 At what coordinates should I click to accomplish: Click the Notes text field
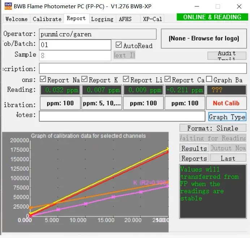click(122, 116)
